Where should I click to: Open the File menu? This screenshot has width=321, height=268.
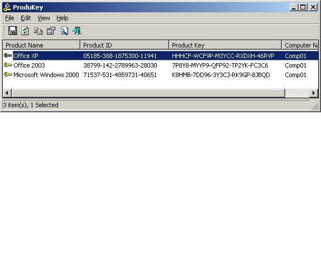[x=9, y=18]
